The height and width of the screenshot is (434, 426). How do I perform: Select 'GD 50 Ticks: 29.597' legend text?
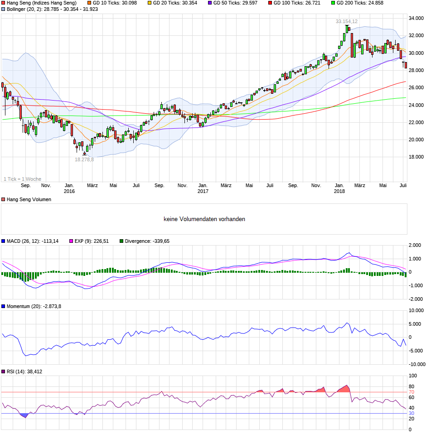235,3
